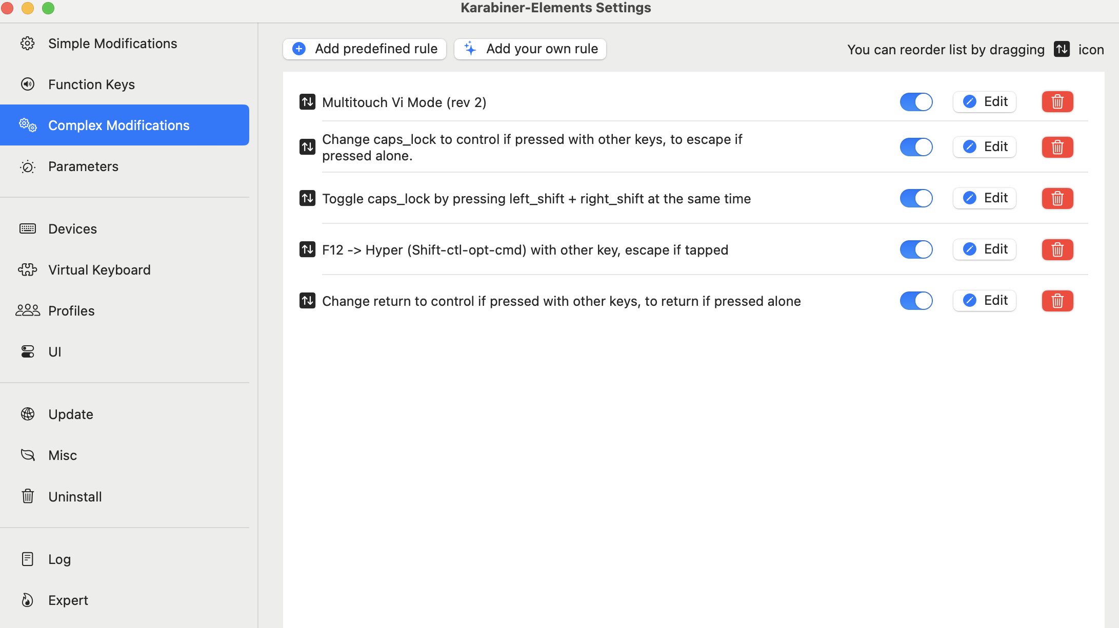Open the Log section

click(59, 559)
